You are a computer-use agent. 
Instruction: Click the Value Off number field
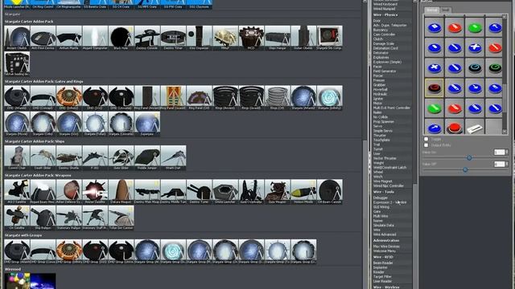(500, 164)
